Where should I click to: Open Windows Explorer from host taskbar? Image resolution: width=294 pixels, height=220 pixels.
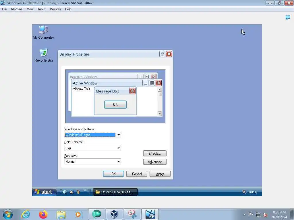coord(61,214)
